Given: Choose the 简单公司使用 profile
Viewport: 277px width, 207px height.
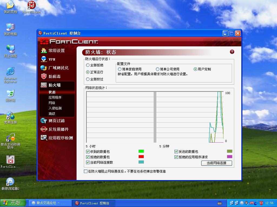Looking at the screenshot, I should [158, 69].
